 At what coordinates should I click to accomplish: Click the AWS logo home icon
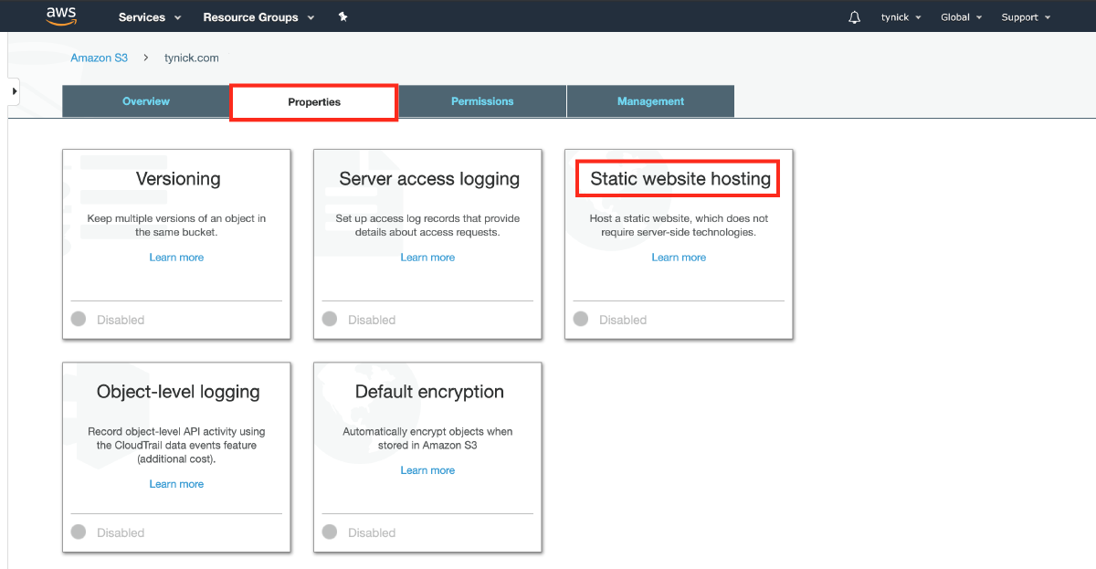click(x=61, y=16)
